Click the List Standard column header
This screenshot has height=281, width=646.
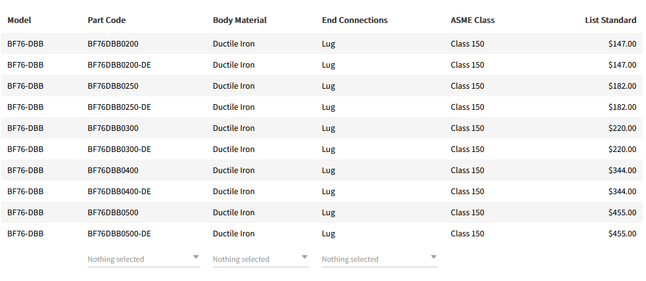(x=610, y=20)
